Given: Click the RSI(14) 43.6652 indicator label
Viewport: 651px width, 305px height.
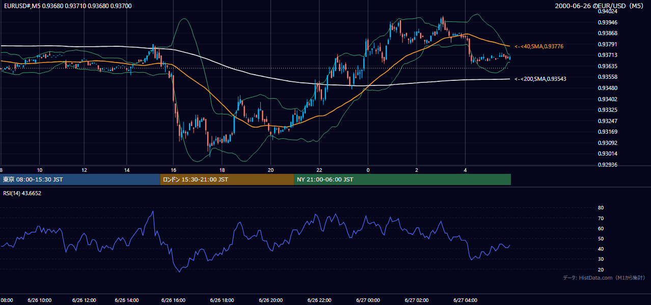Looking at the screenshot, I should pos(22,193).
